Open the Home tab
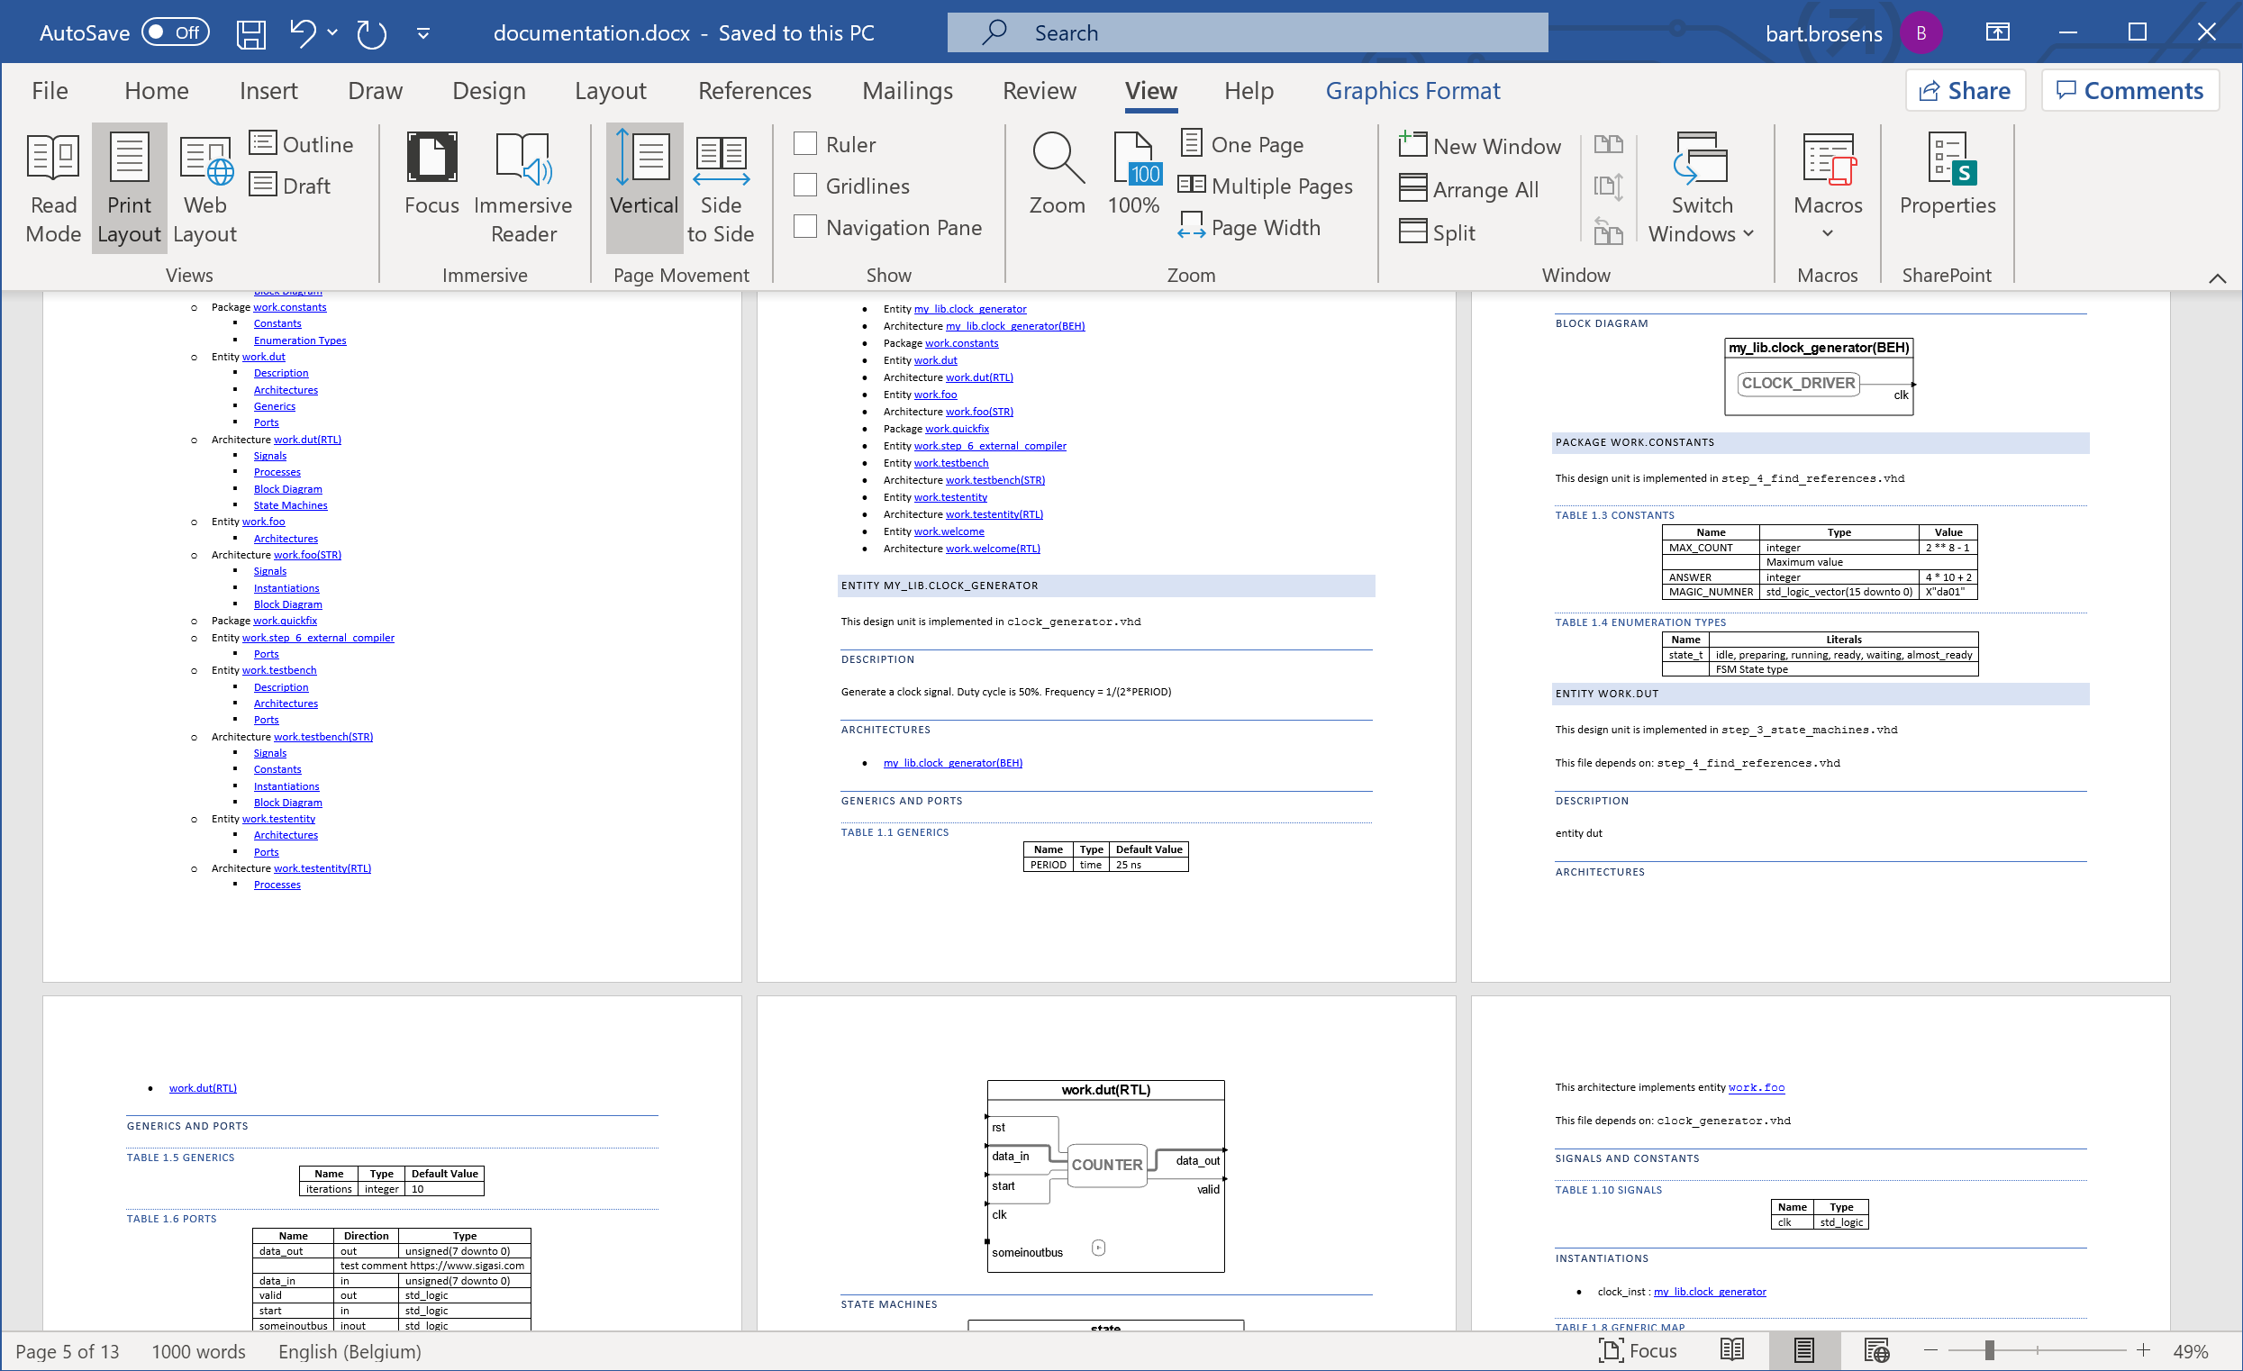Screen dimensions: 2243x1371 [157, 91]
